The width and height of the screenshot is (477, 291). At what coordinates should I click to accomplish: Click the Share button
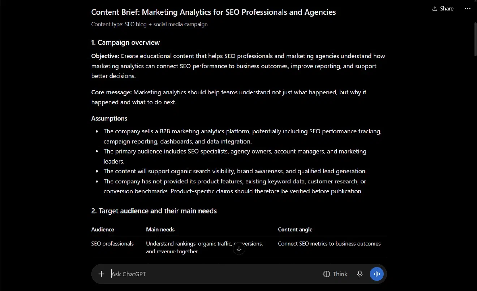coord(443,9)
